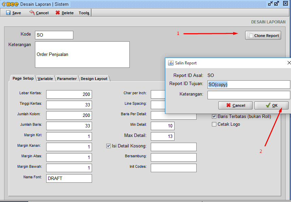Click the Bee logo in title bar
The height and width of the screenshot is (202, 291).
click(11, 4)
